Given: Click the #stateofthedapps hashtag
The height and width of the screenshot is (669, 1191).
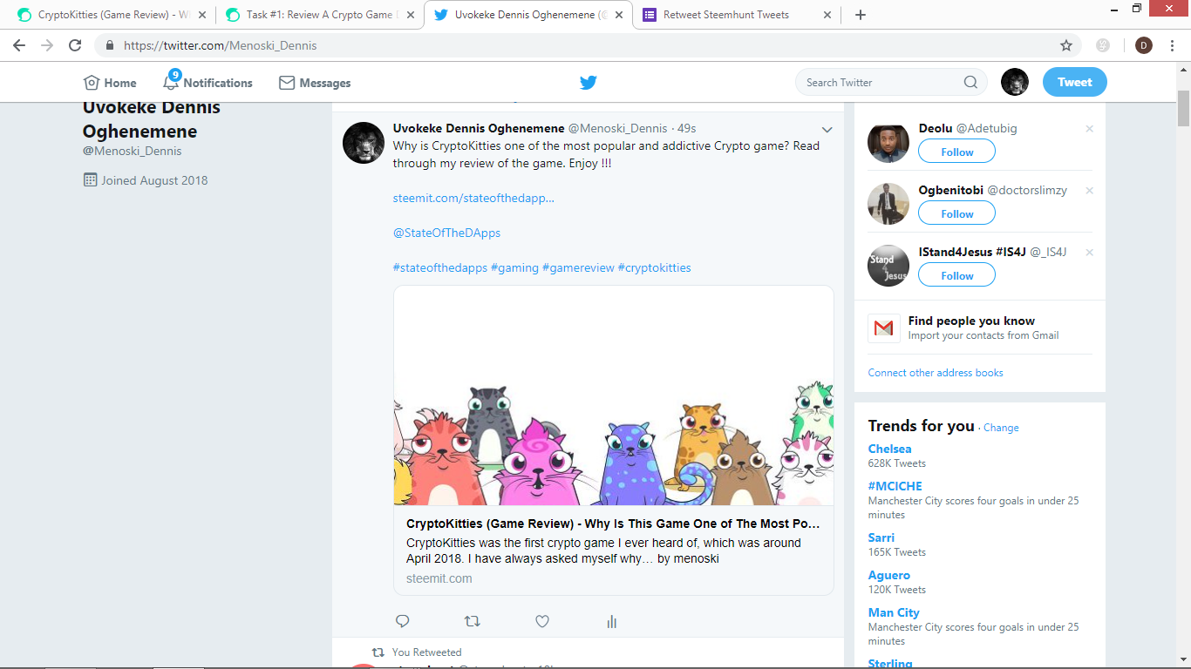Looking at the screenshot, I should 439,267.
